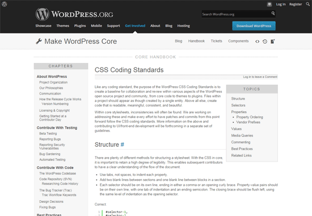Open the Blog link in the Core subnavigation
312x216 pixels.
pos(179,41)
